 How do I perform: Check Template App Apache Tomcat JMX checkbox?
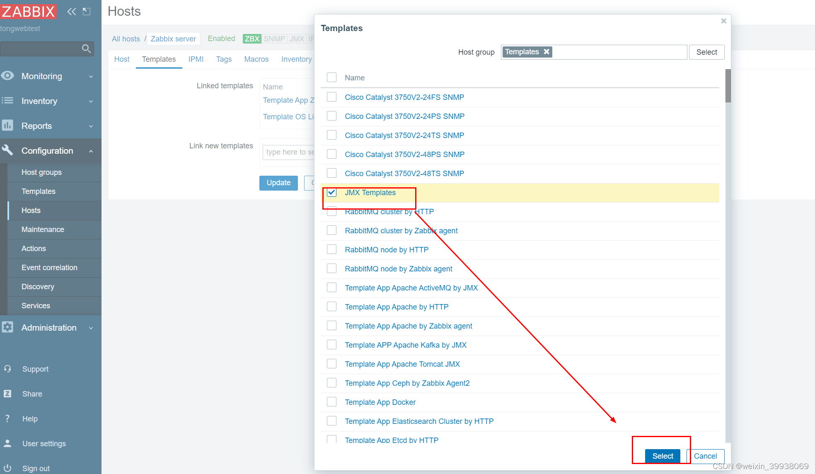[x=331, y=364]
